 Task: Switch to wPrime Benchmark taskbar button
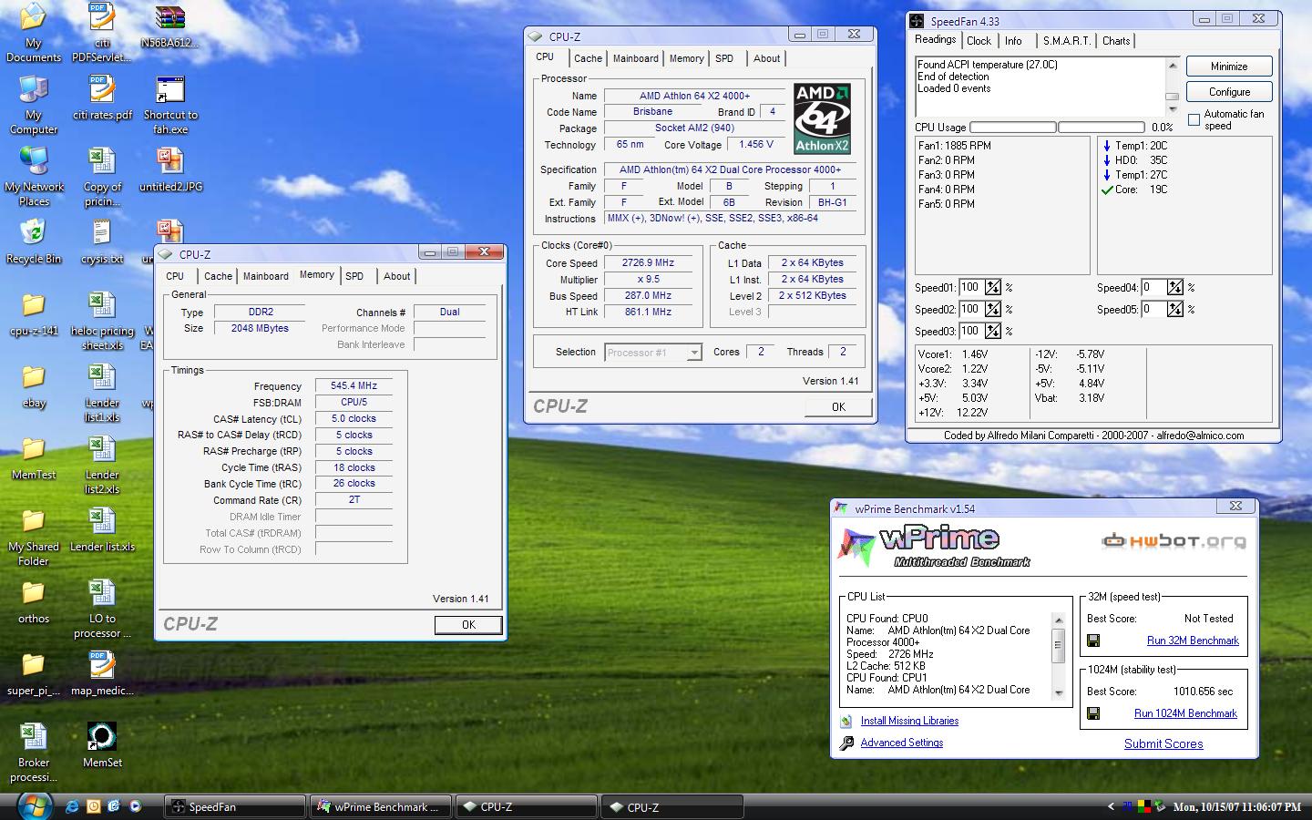[380, 806]
